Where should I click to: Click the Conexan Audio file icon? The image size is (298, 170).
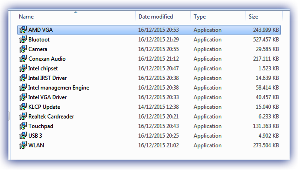point(23,59)
